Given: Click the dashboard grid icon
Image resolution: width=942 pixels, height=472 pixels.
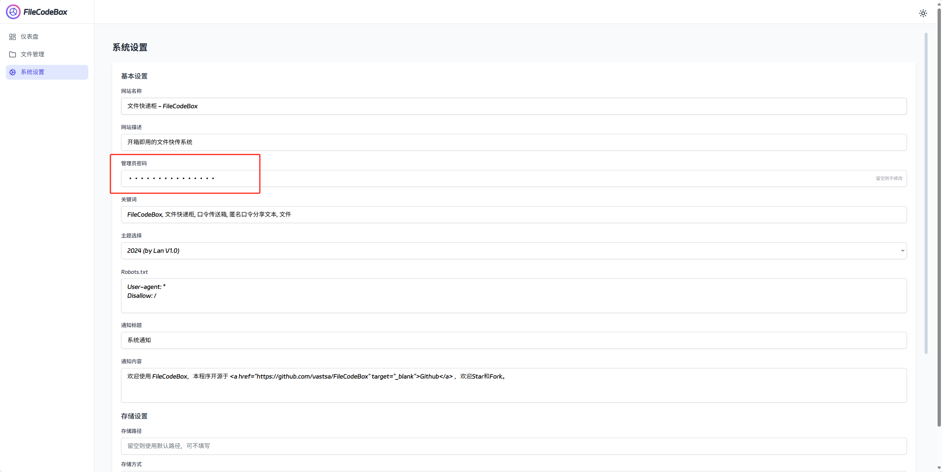Looking at the screenshot, I should (13, 37).
